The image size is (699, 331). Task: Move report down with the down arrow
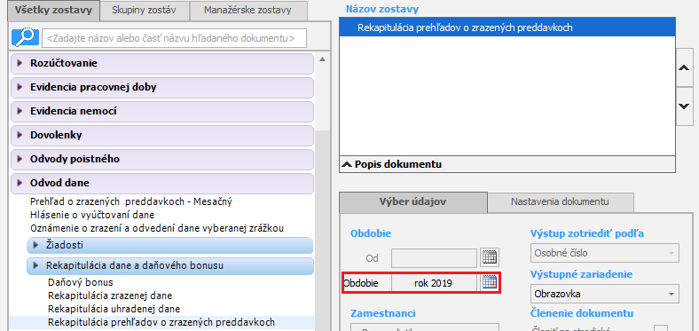point(683,106)
